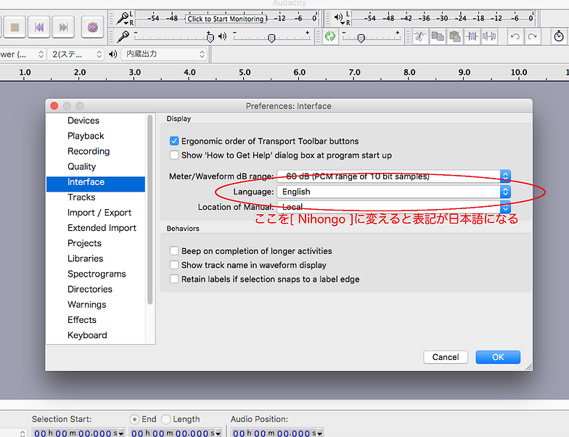Click the Trim Audio icon
Image resolution: width=569 pixels, height=437 pixels.
pyautogui.click(x=472, y=36)
